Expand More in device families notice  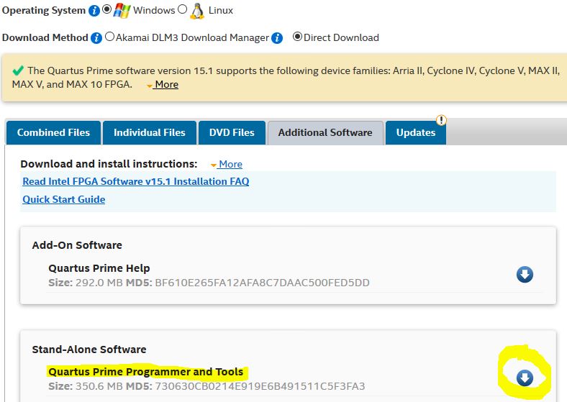coord(166,85)
